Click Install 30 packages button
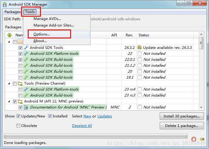 (182, 116)
